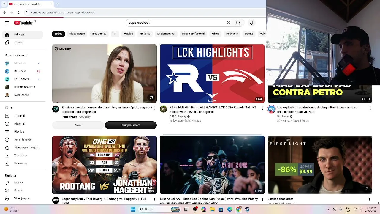Open the Neal Mohan subscription
Screen dimensions: 380x214
[x=23, y=95]
